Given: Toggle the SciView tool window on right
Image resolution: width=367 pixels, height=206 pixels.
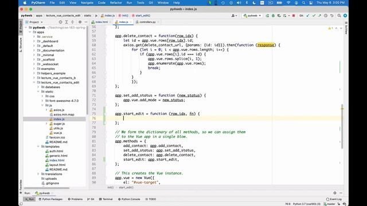Looking at the screenshot, I should click(x=346, y=29).
